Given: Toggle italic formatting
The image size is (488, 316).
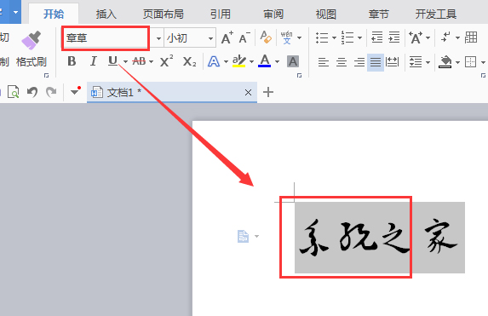Looking at the screenshot, I should (x=93, y=61).
